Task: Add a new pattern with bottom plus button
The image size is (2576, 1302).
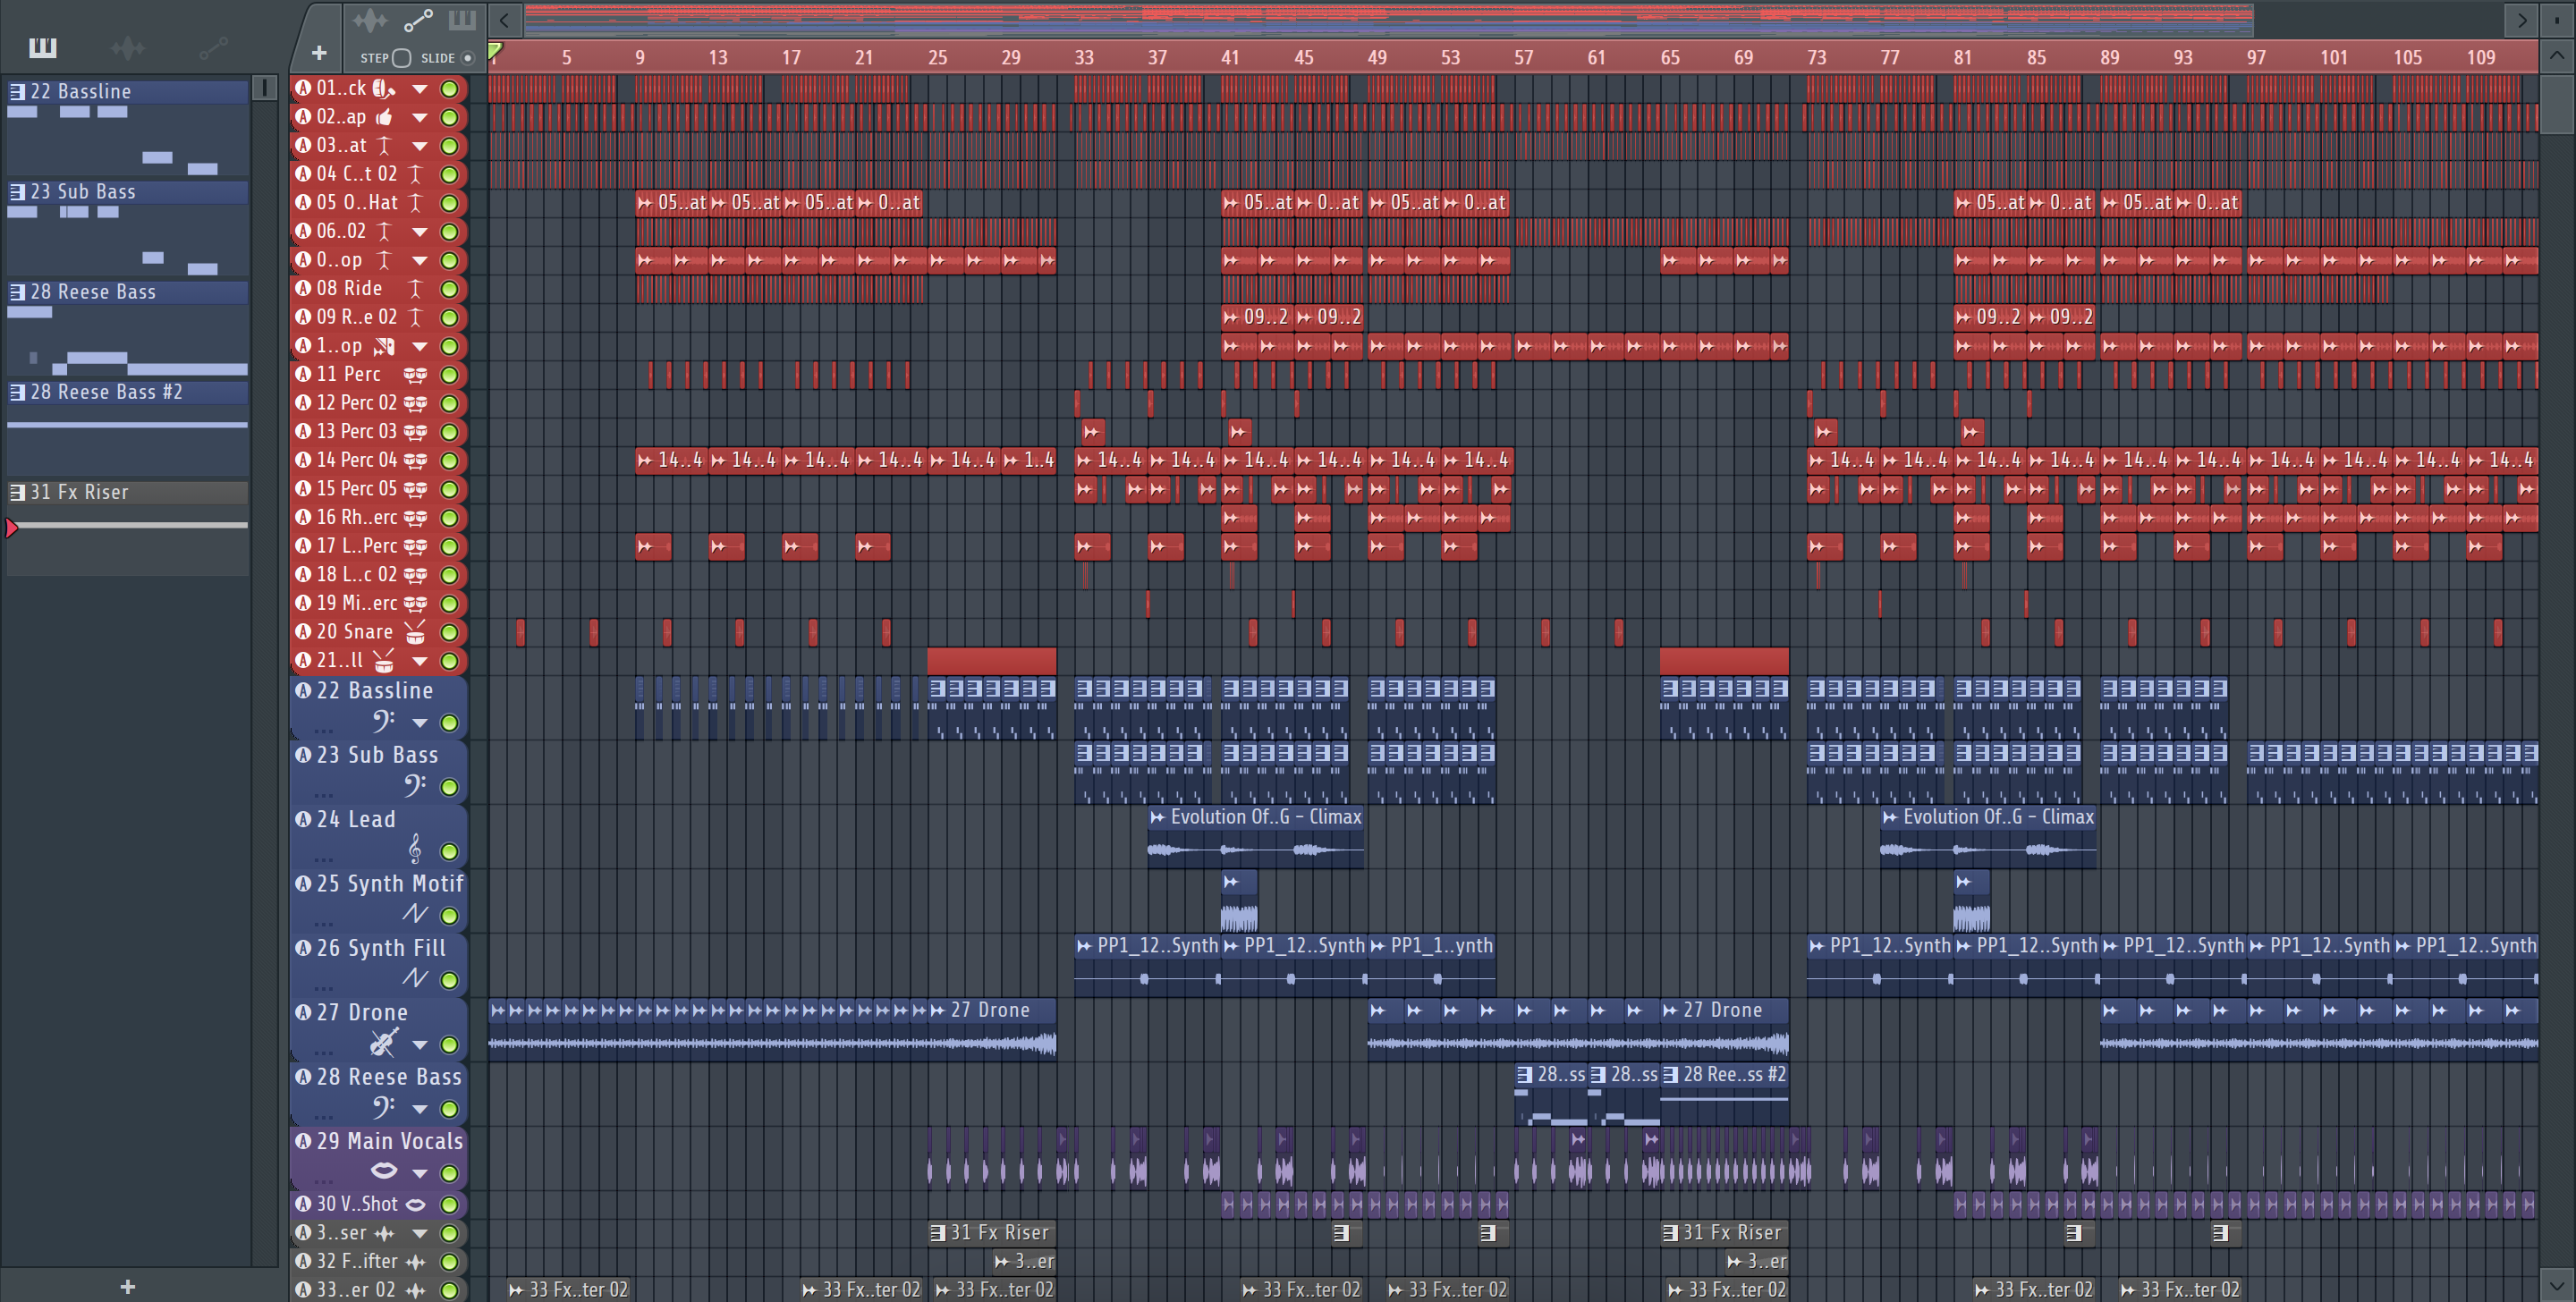Action: point(127,1287)
